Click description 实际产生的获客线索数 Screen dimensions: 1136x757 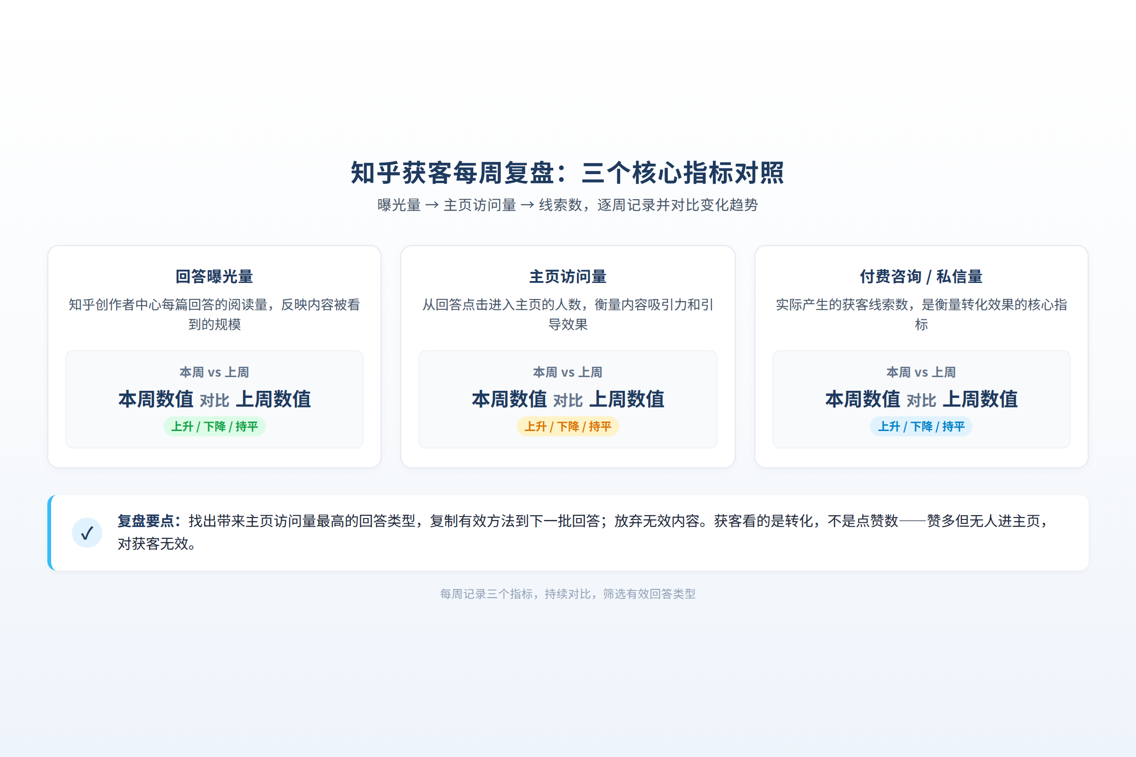pyautogui.click(x=921, y=314)
